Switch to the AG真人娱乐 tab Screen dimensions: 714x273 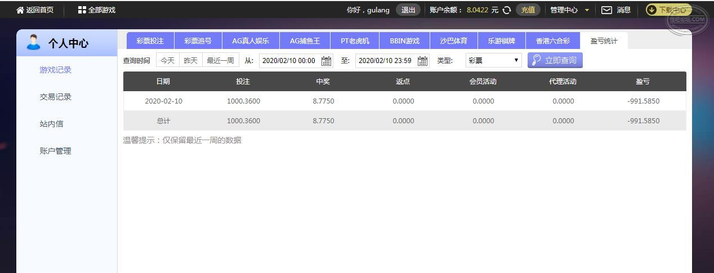point(251,41)
